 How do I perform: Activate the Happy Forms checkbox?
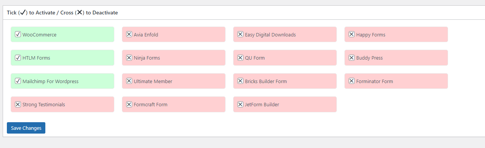[x=351, y=34]
